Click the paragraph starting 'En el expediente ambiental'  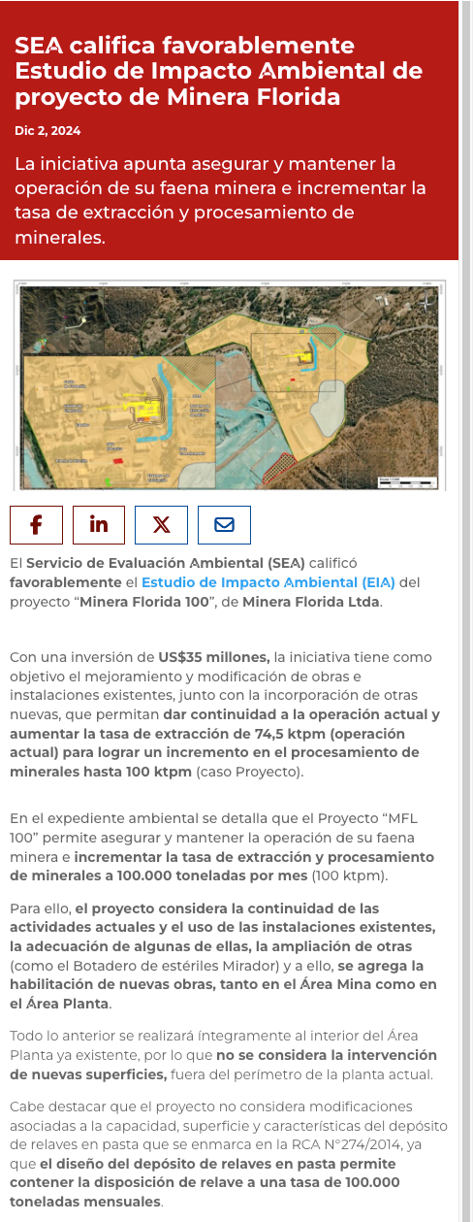click(224, 847)
